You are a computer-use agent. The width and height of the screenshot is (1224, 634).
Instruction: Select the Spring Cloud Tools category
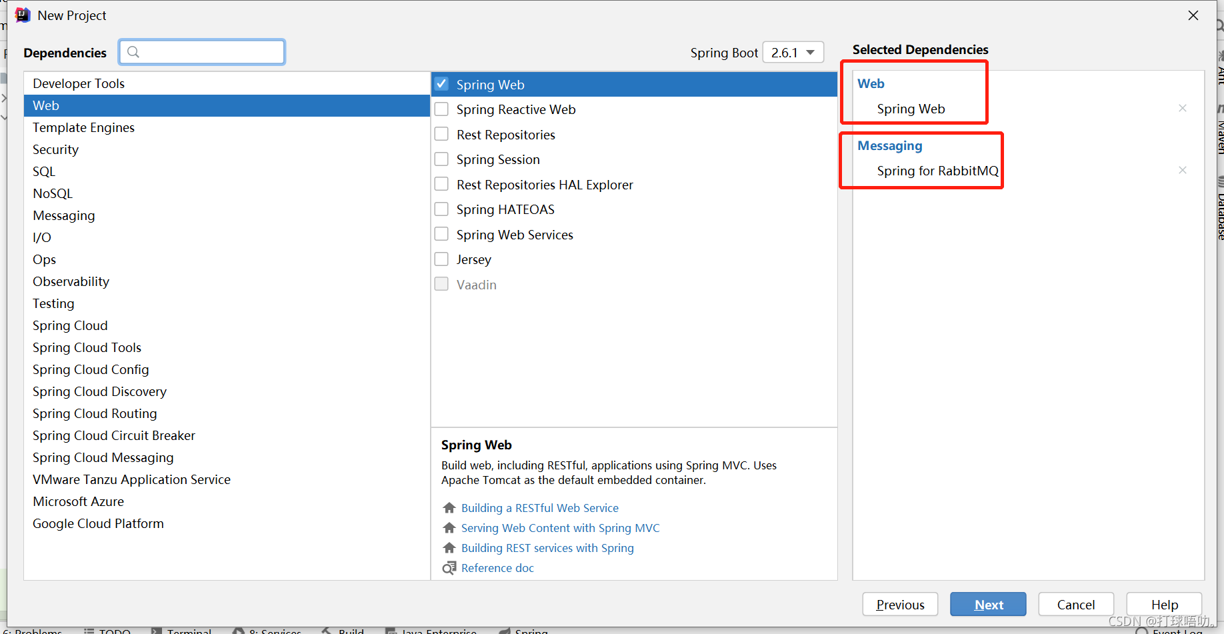point(227,347)
